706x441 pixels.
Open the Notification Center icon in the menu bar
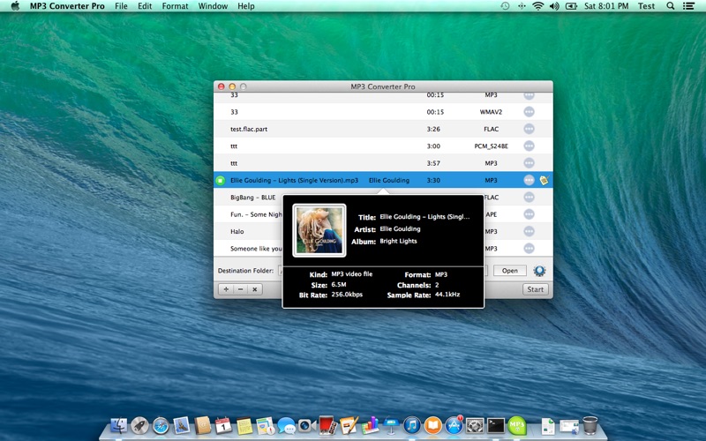pos(688,6)
